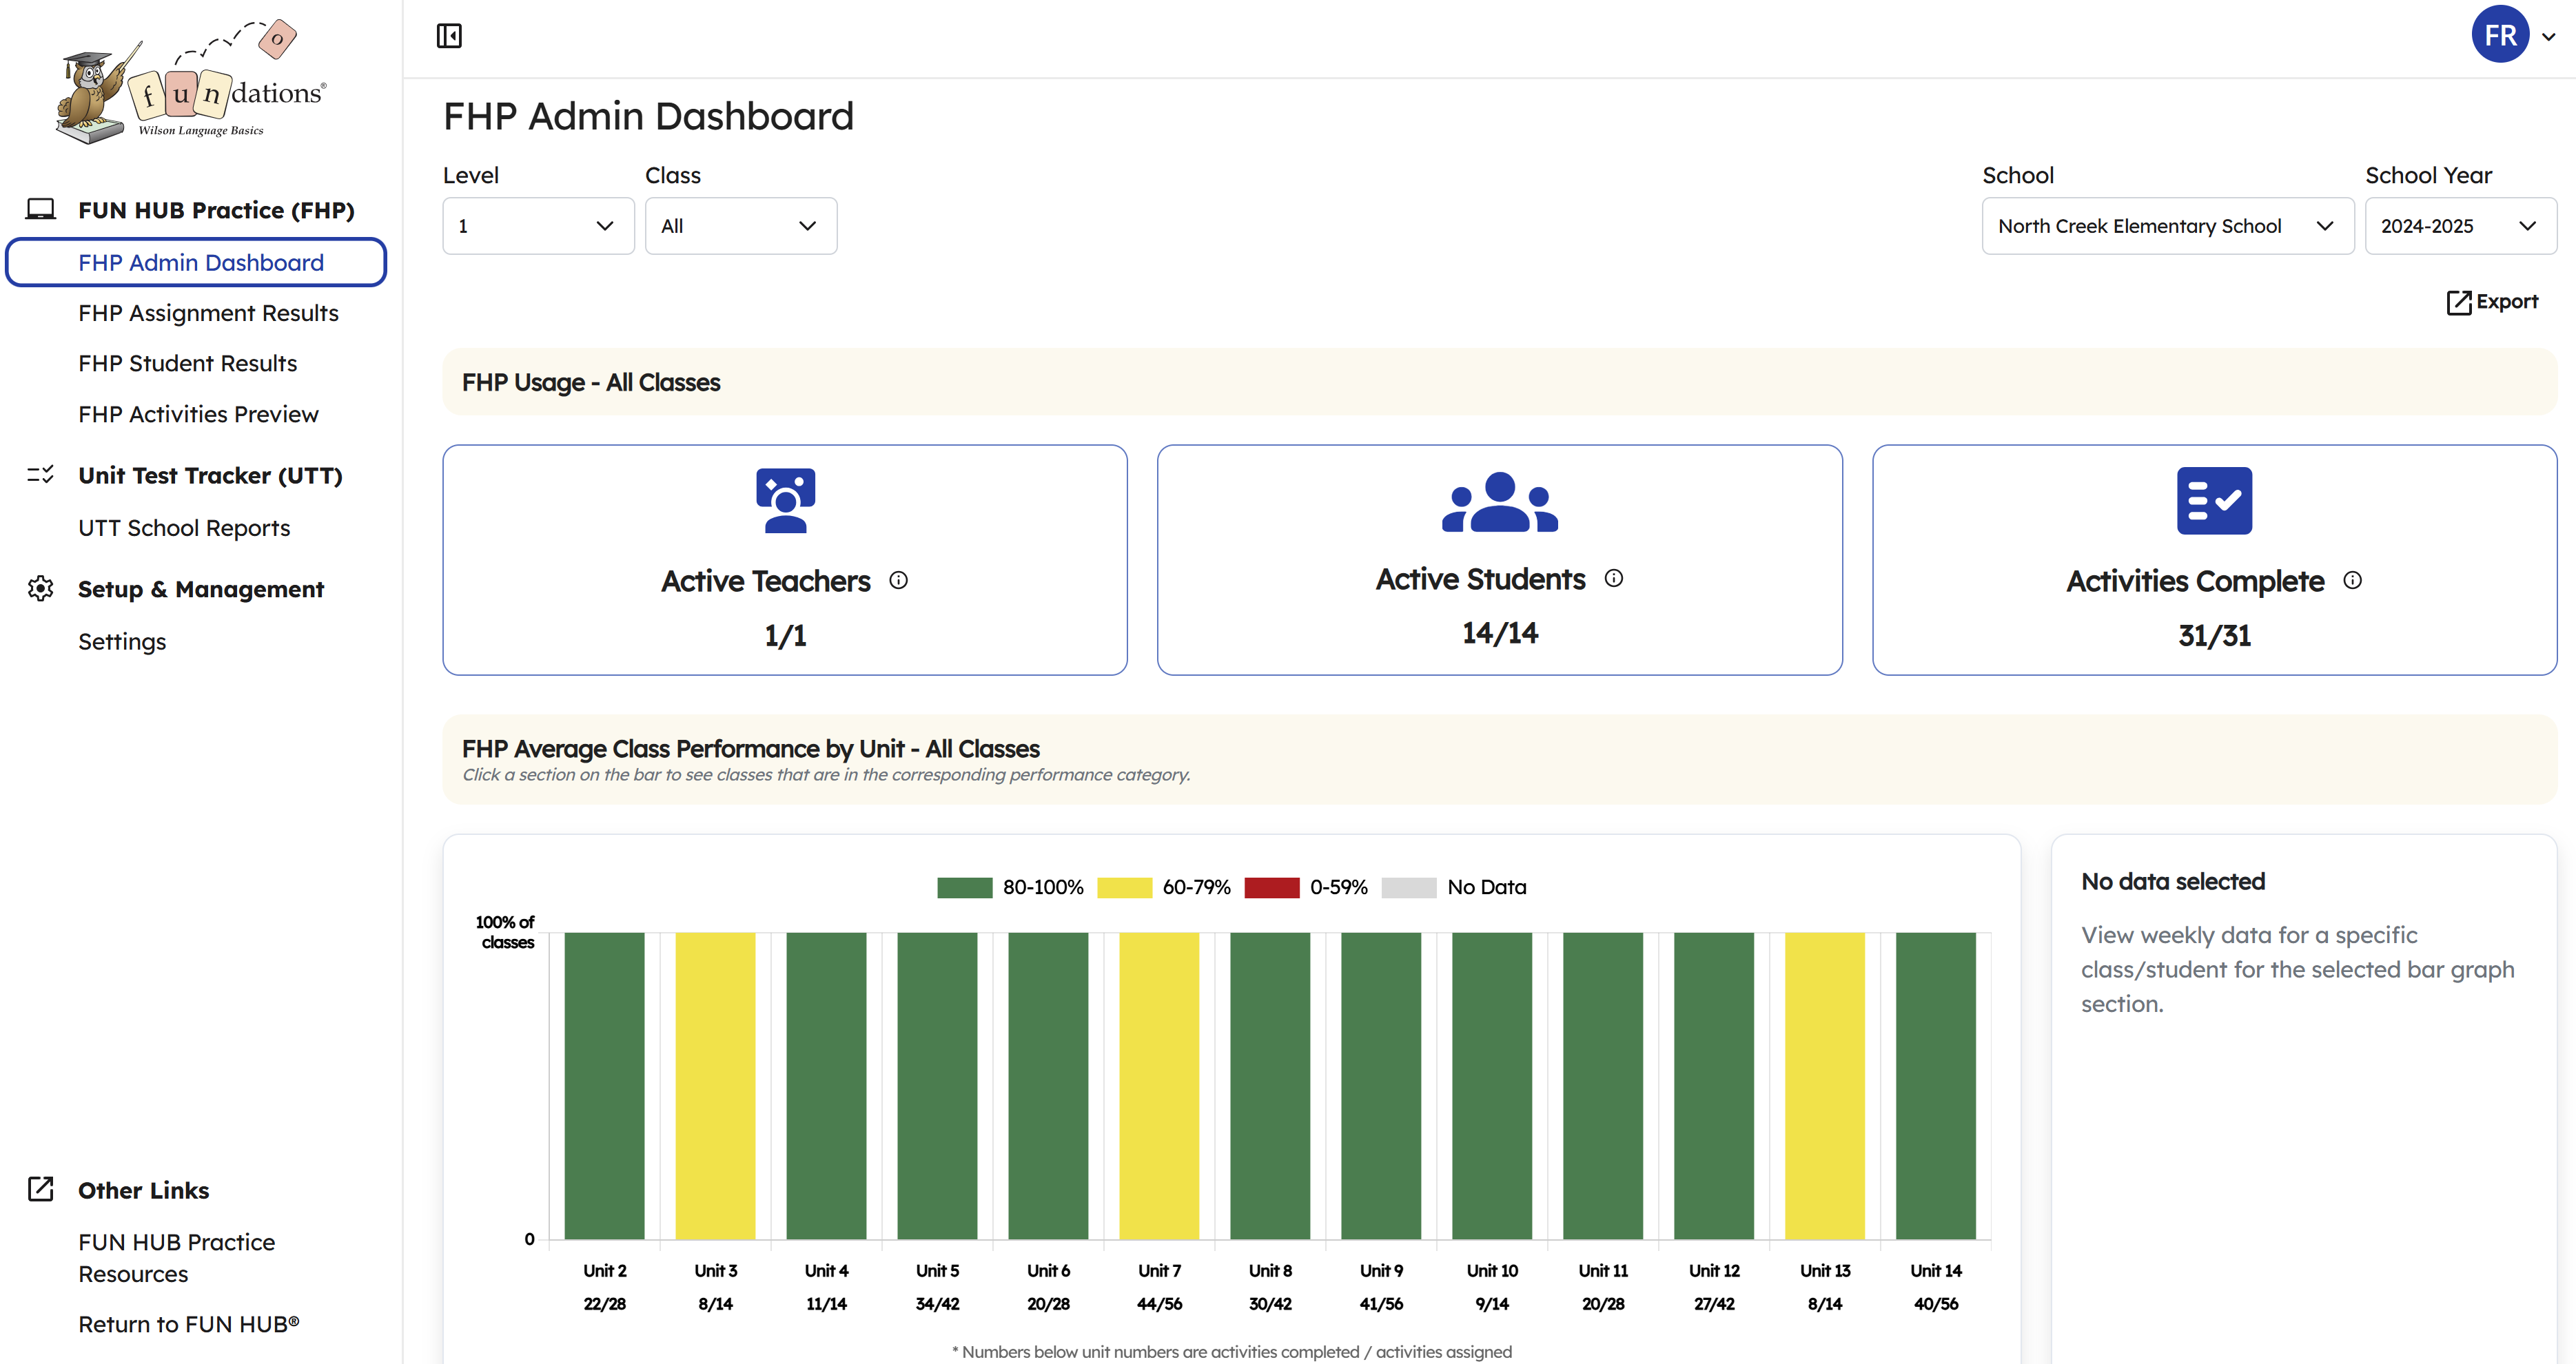Click the green Unit 11 bar

click(x=1603, y=1085)
